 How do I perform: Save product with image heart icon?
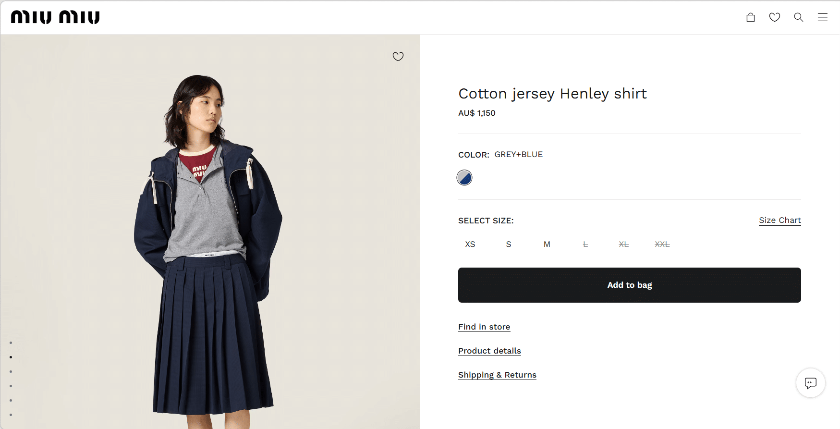[398, 57]
